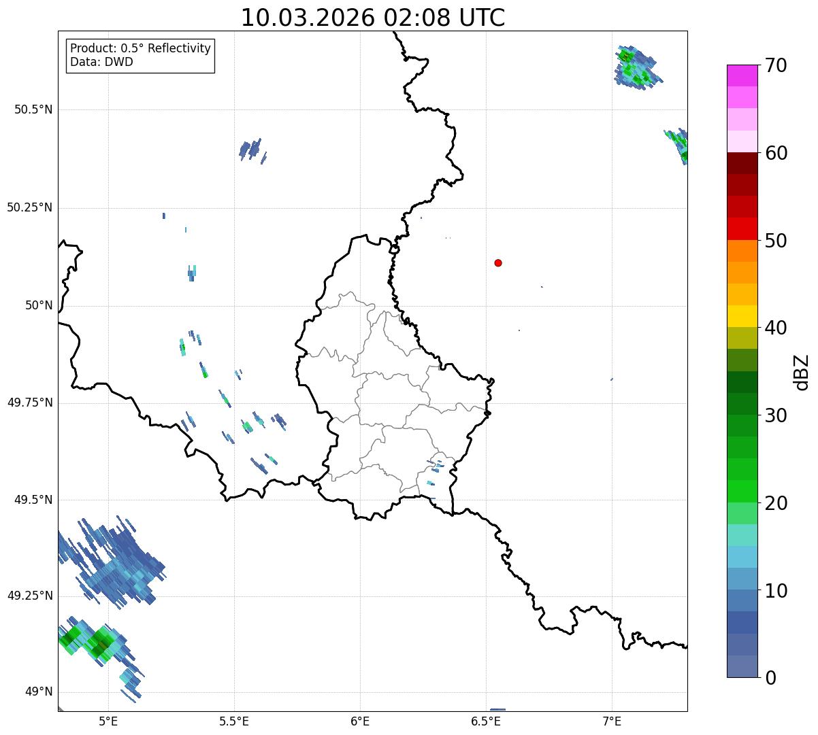The width and height of the screenshot is (818, 735).
Task: Click the 49.25°N latitude label
Action: coord(30,596)
